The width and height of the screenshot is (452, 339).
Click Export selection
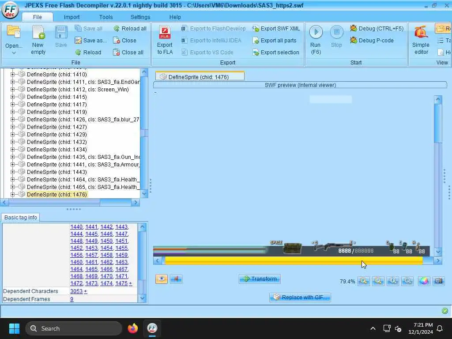[275, 53]
